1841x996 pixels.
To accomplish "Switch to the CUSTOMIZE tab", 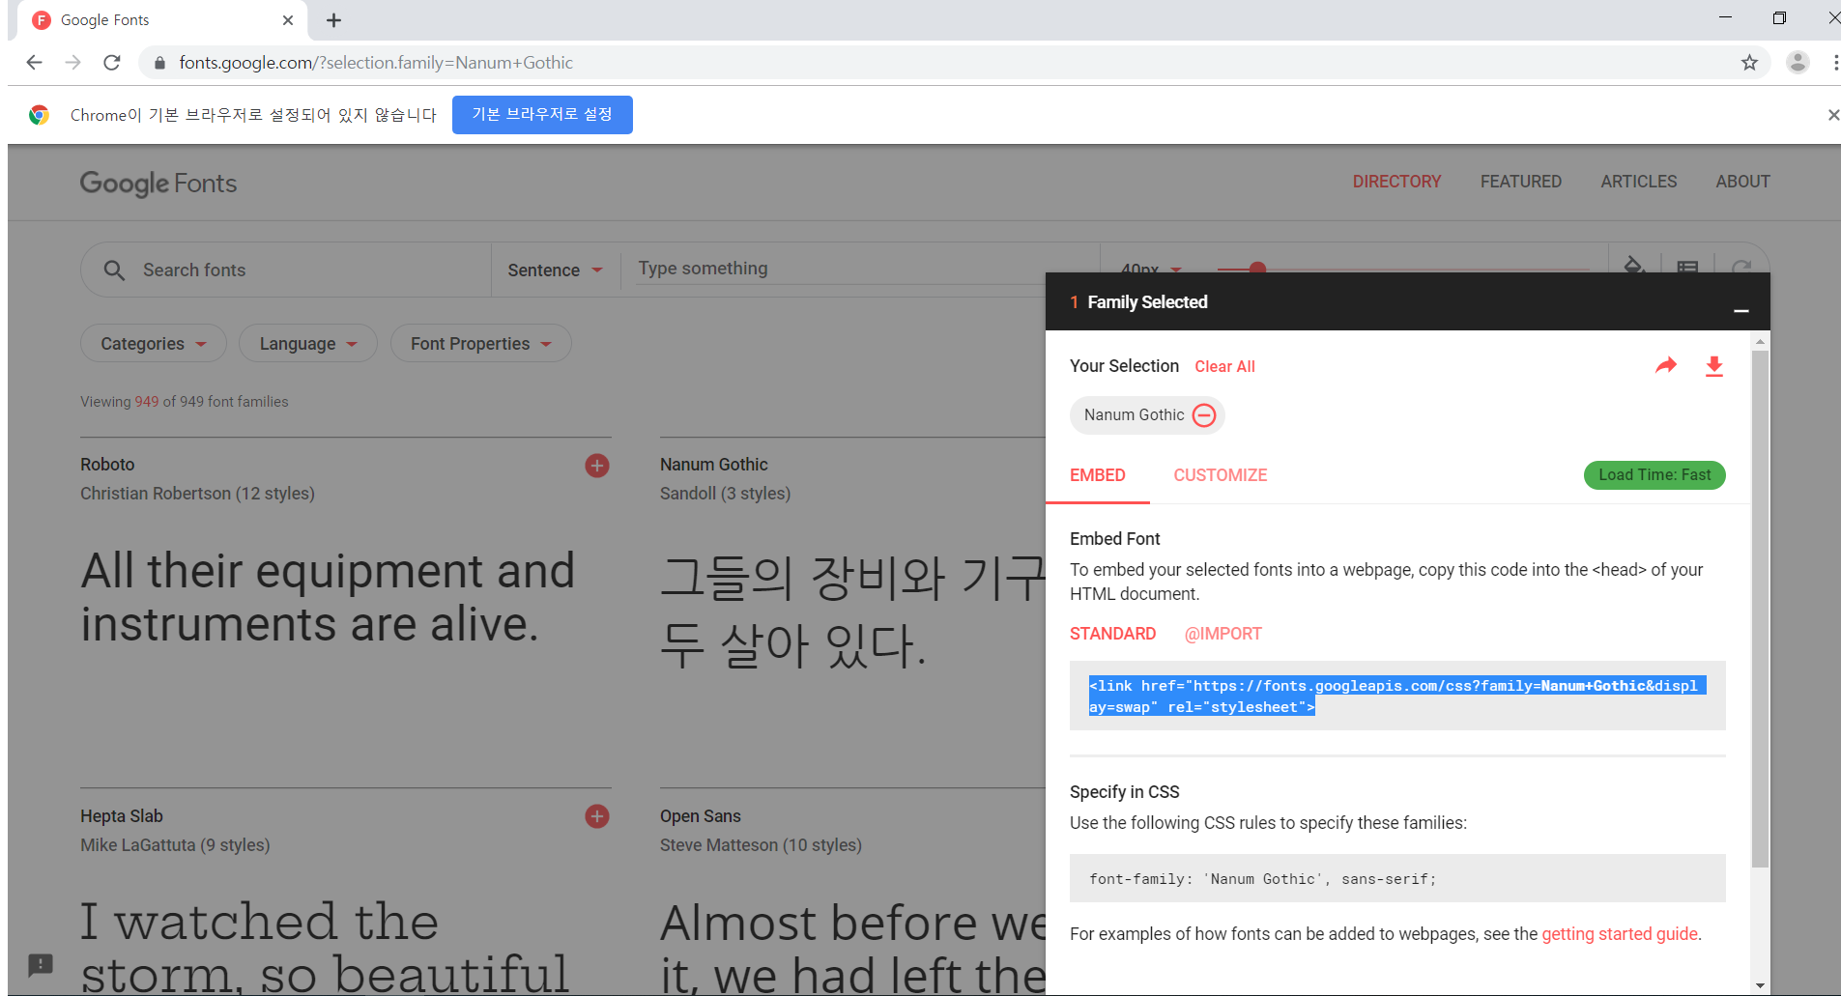I will (x=1221, y=475).
